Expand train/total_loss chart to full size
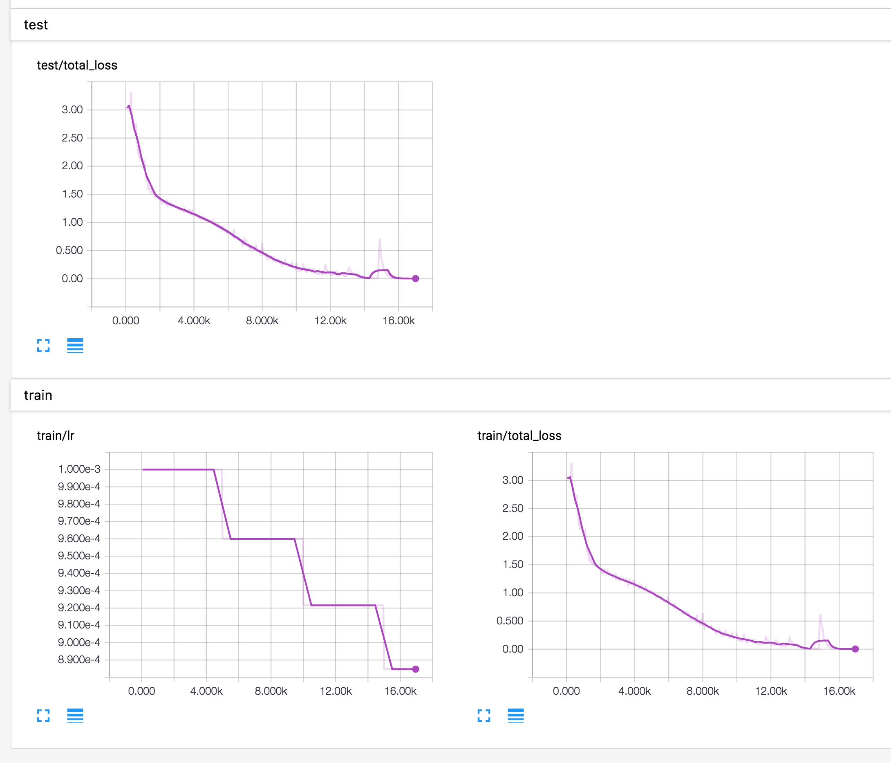The height and width of the screenshot is (763, 891). (484, 715)
